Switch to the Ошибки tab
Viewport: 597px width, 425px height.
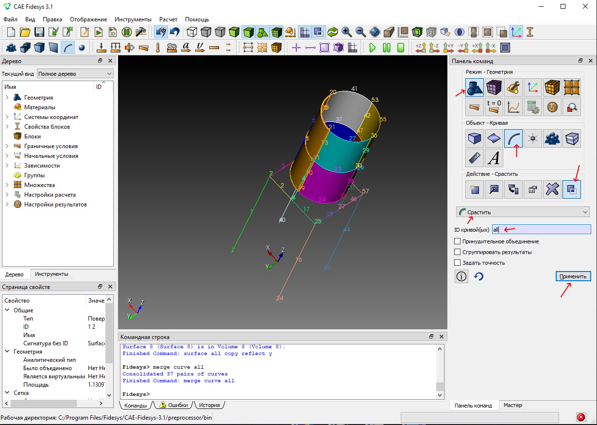pyautogui.click(x=173, y=405)
